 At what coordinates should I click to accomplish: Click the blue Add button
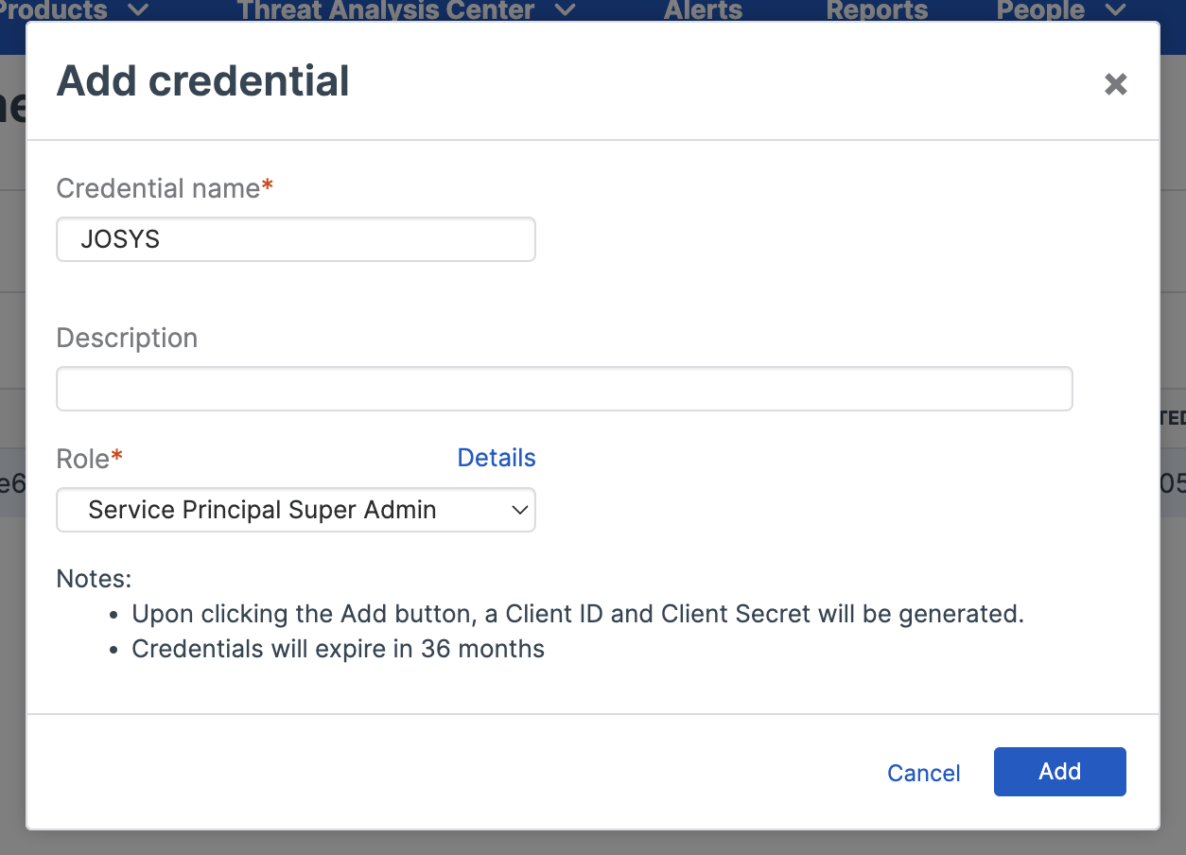click(1059, 772)
